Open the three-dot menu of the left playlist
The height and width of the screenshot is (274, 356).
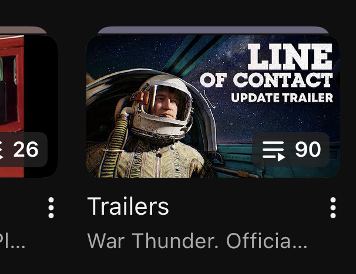[x=51, y=208]
